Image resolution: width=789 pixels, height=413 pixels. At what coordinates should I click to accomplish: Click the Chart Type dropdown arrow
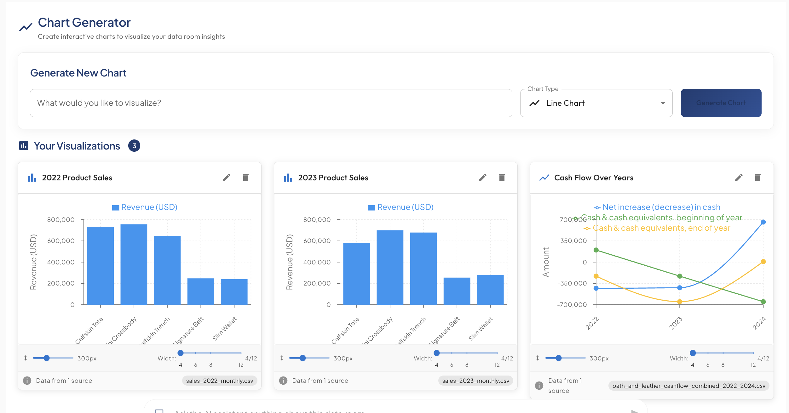(663, 103)
